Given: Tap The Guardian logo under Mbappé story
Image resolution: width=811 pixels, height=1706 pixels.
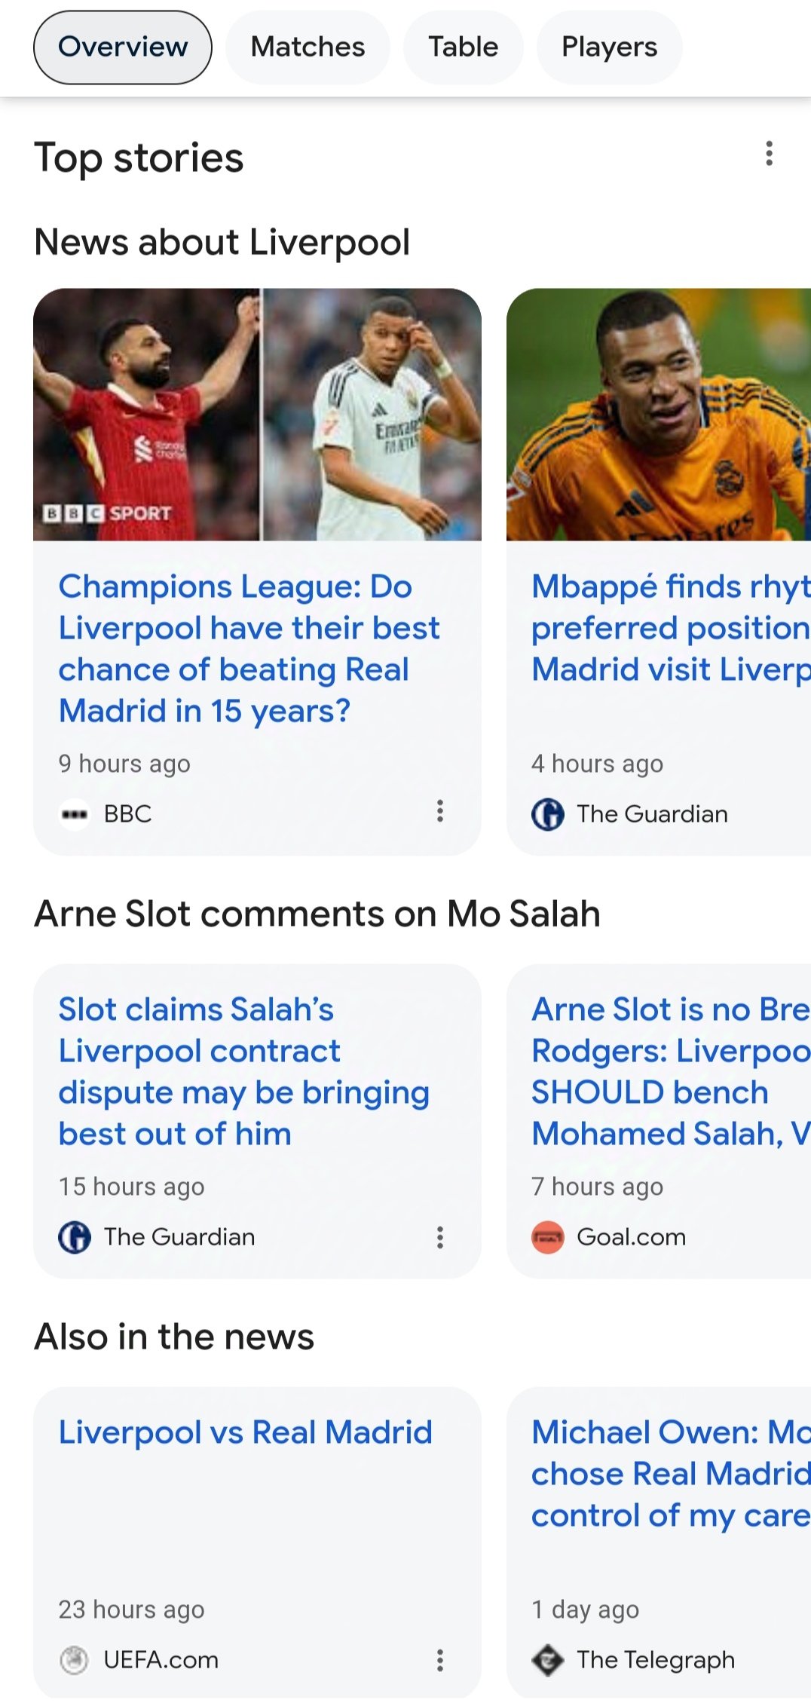Looking at the screenshot, I should click(548, 814).
